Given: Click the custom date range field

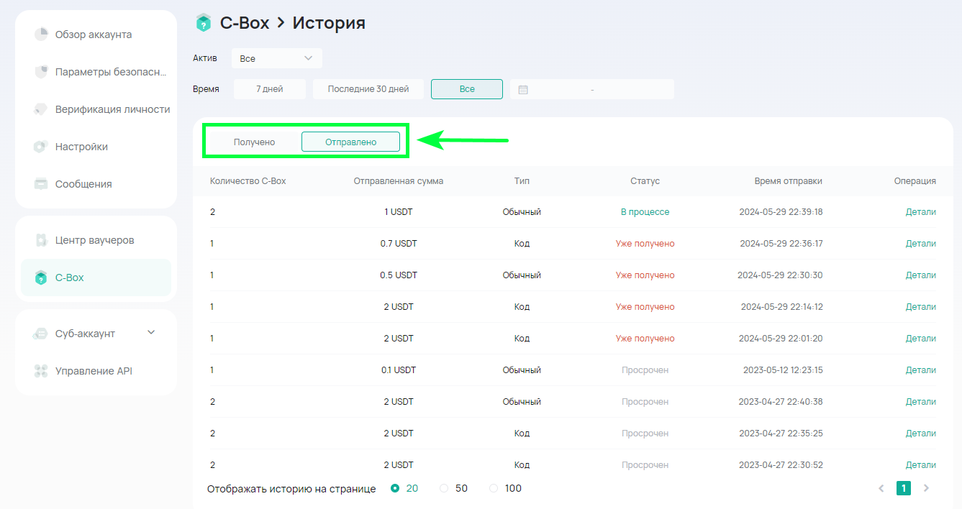Looking at the screenshot, I should (x=592, y=89).
